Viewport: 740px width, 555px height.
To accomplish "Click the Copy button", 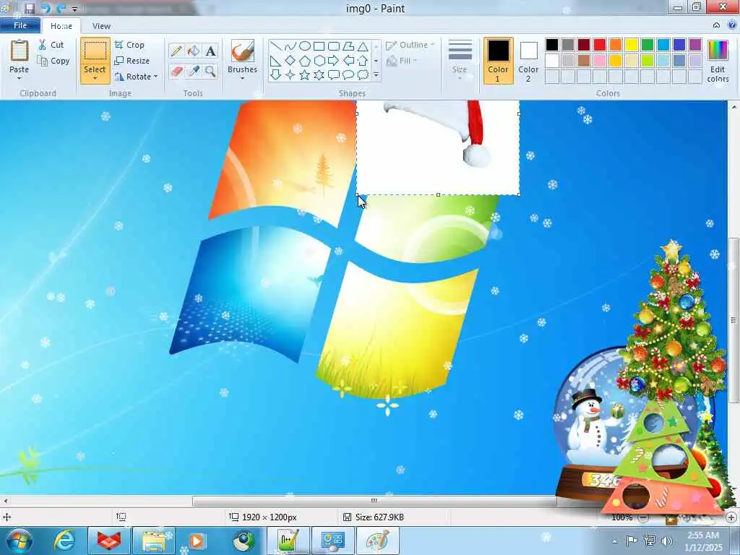I will 53,61.
